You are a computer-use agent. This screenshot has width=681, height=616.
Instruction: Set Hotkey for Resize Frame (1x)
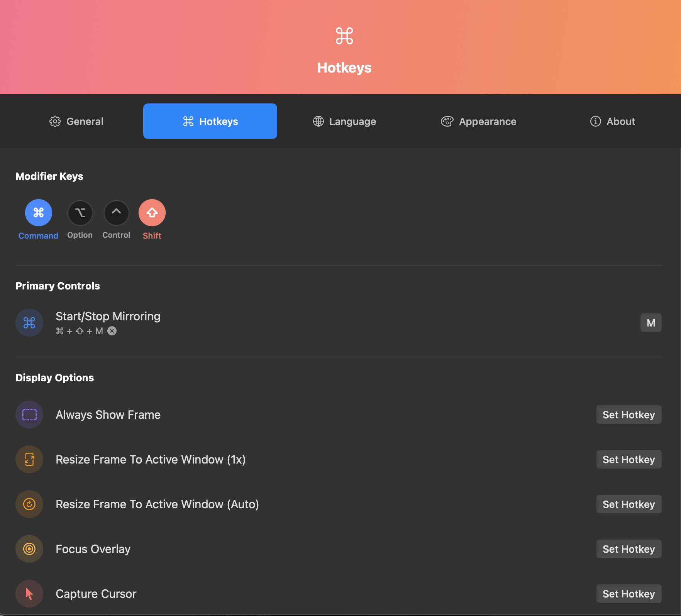[x=629, y=459]
